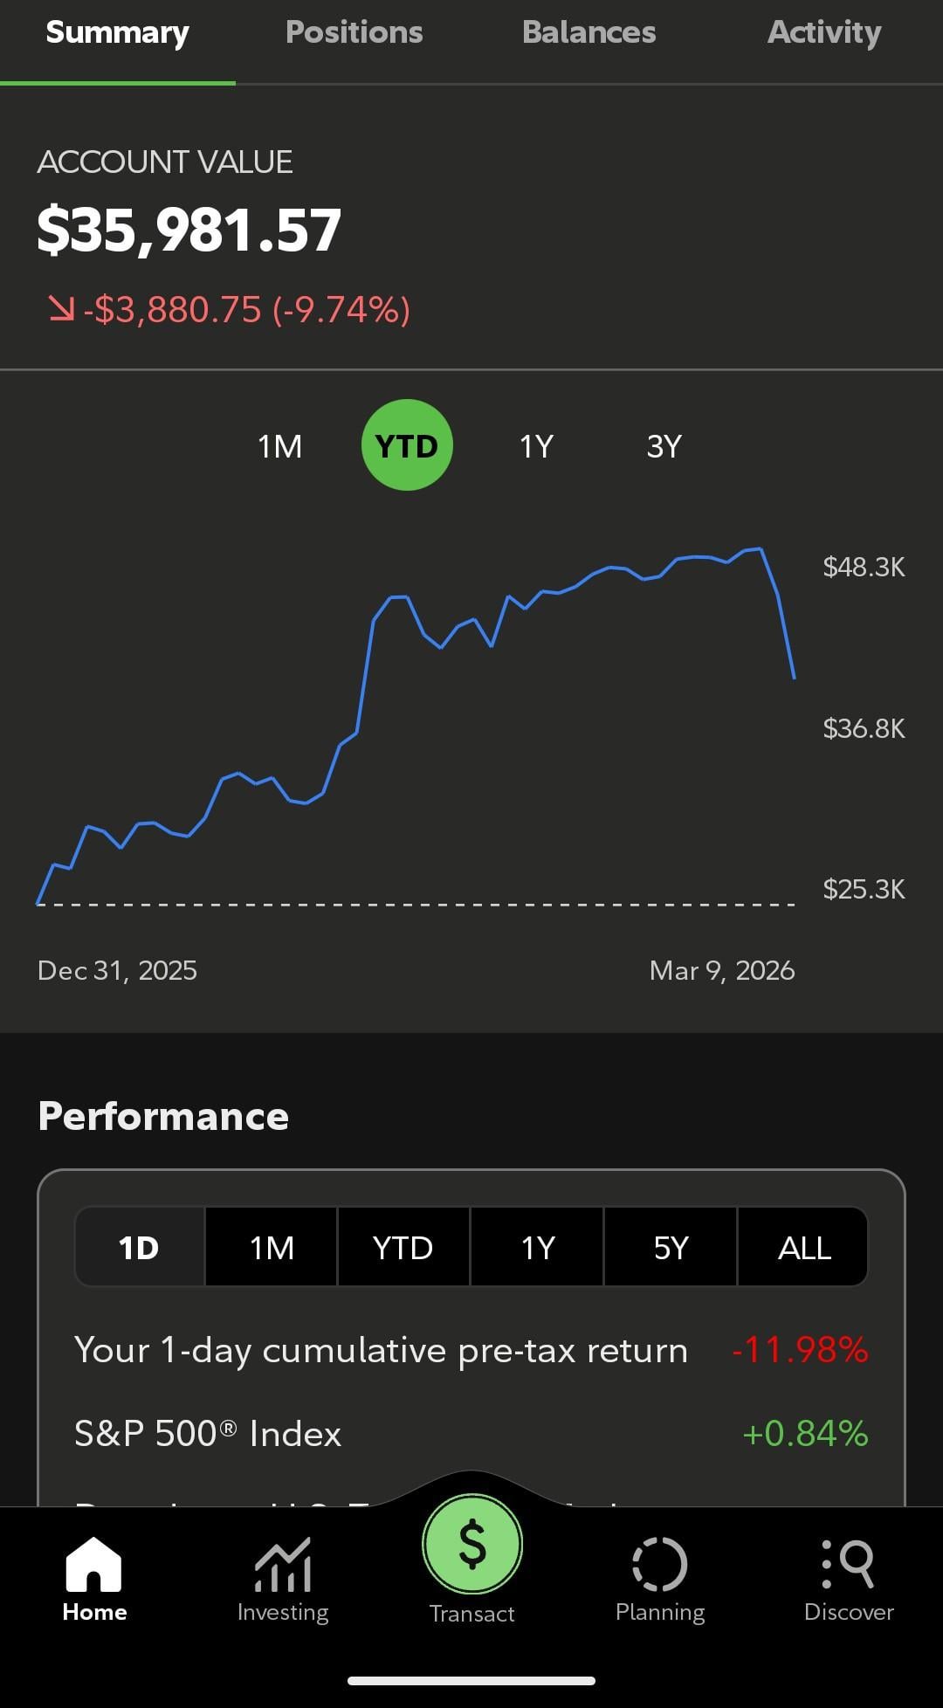
Task: Select 1D performance period
Action: point(139,1248)
